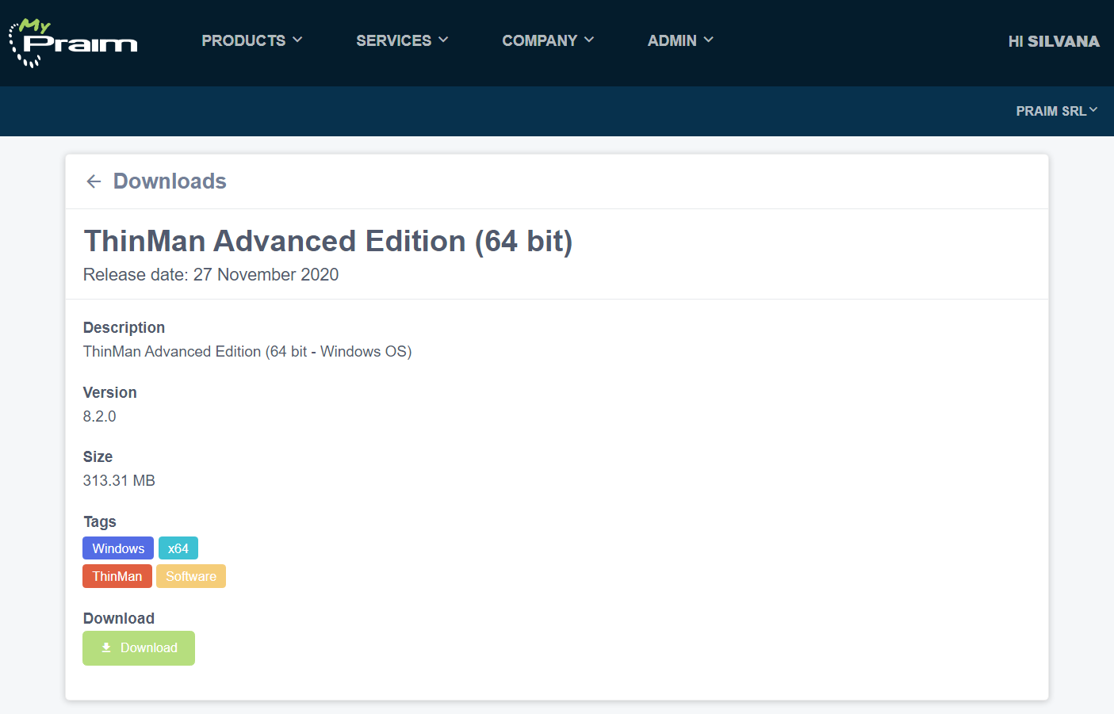Click the Version heading
1114x714 pixels.
pos(110,393)
